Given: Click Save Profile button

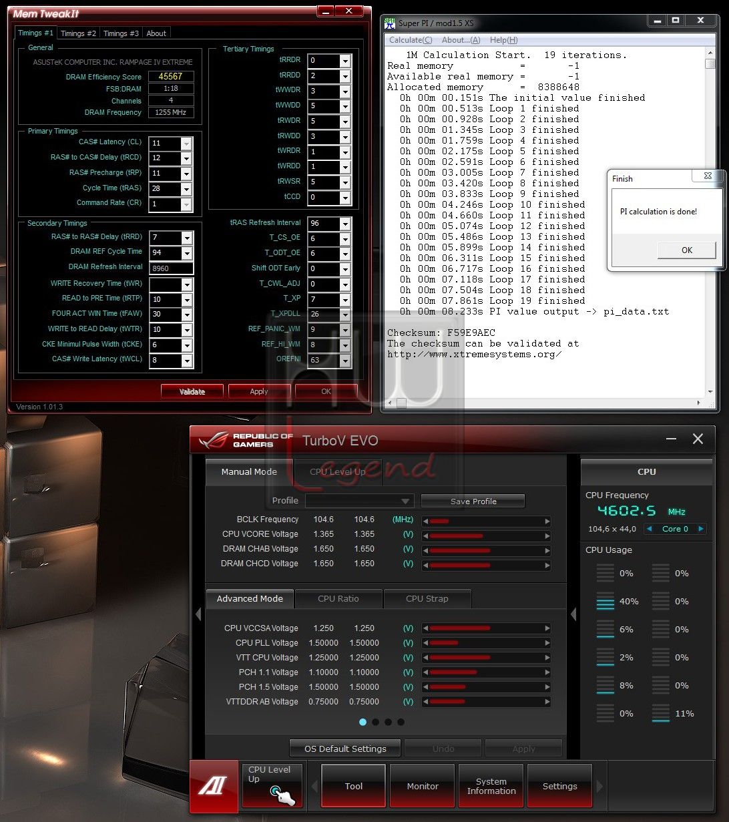Looking at the screenshot, I should click(473, 501).
